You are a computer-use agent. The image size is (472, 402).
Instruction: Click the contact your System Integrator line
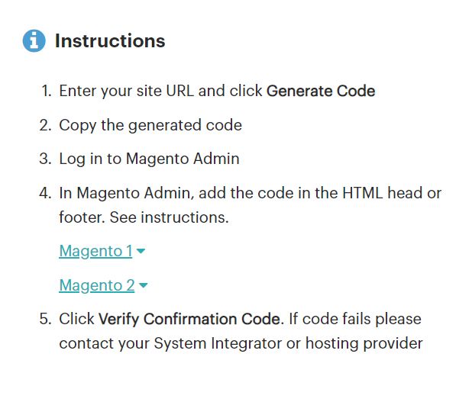click(241, 344)
